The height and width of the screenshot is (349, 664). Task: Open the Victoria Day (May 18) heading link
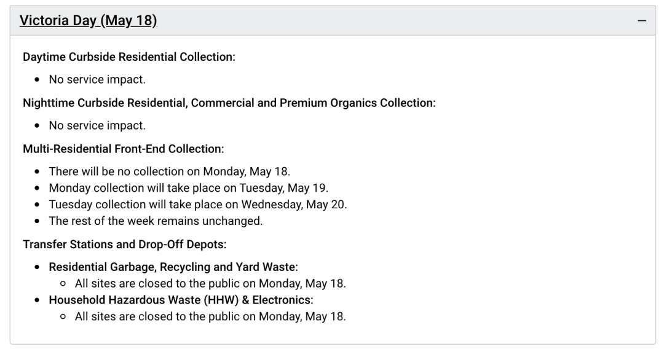click(x=89, y=20)
